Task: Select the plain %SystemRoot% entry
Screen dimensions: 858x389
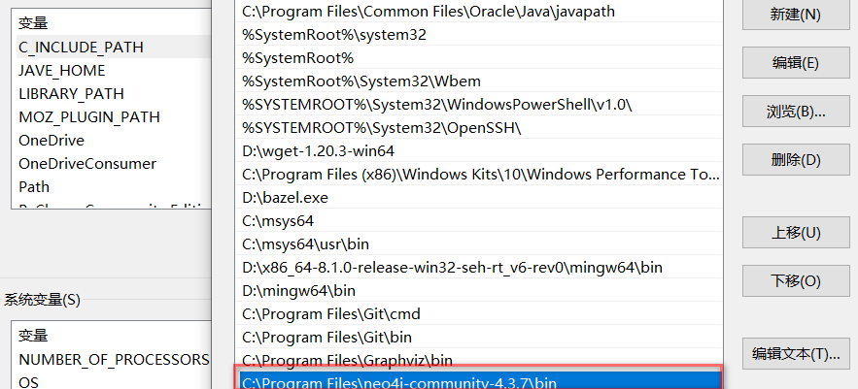Action: tap(479, 58)
